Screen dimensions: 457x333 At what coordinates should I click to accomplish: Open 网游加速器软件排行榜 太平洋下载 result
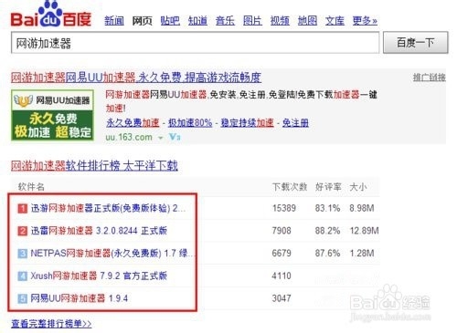94,166
